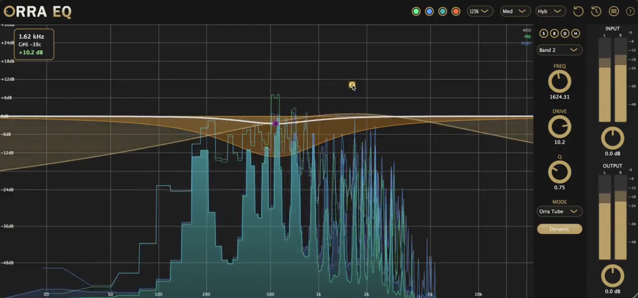The height and width of the screenshot is (298, 638).
Task: Click the +10.2 dB gain readout
Action: click(31, 52)
